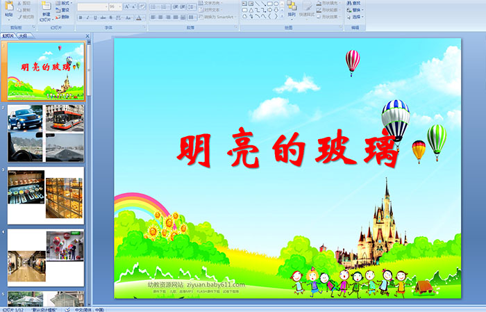Switch to the Outline (大纲) tab
The image size is (486, 312).
(x=23, y=35)
